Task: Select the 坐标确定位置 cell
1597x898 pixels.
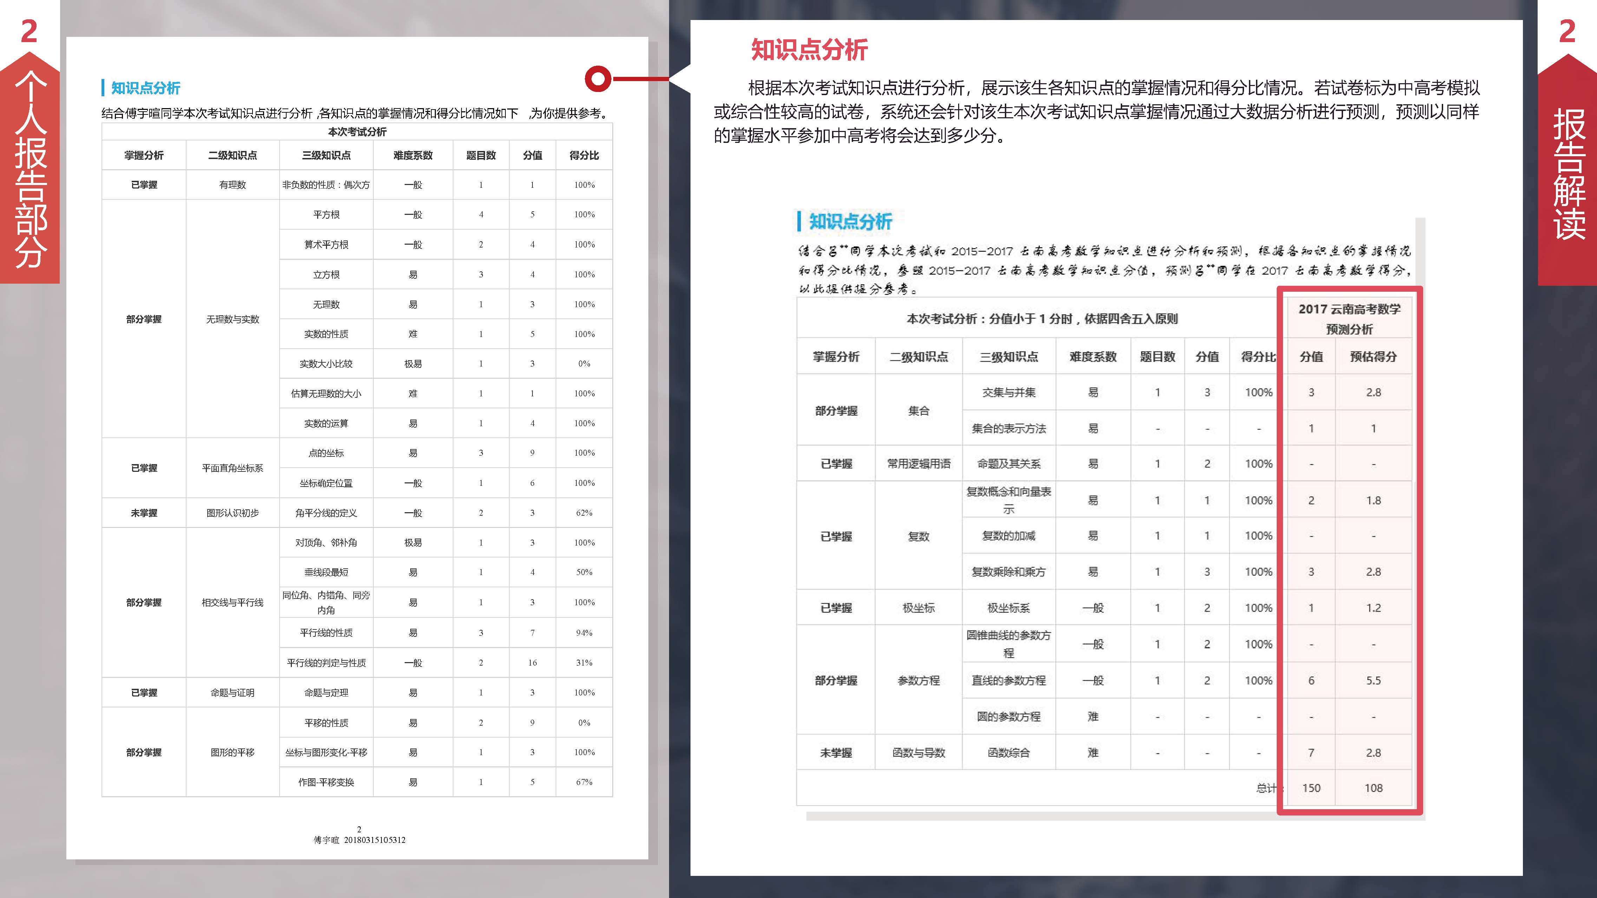Action: tap(326, 483)
